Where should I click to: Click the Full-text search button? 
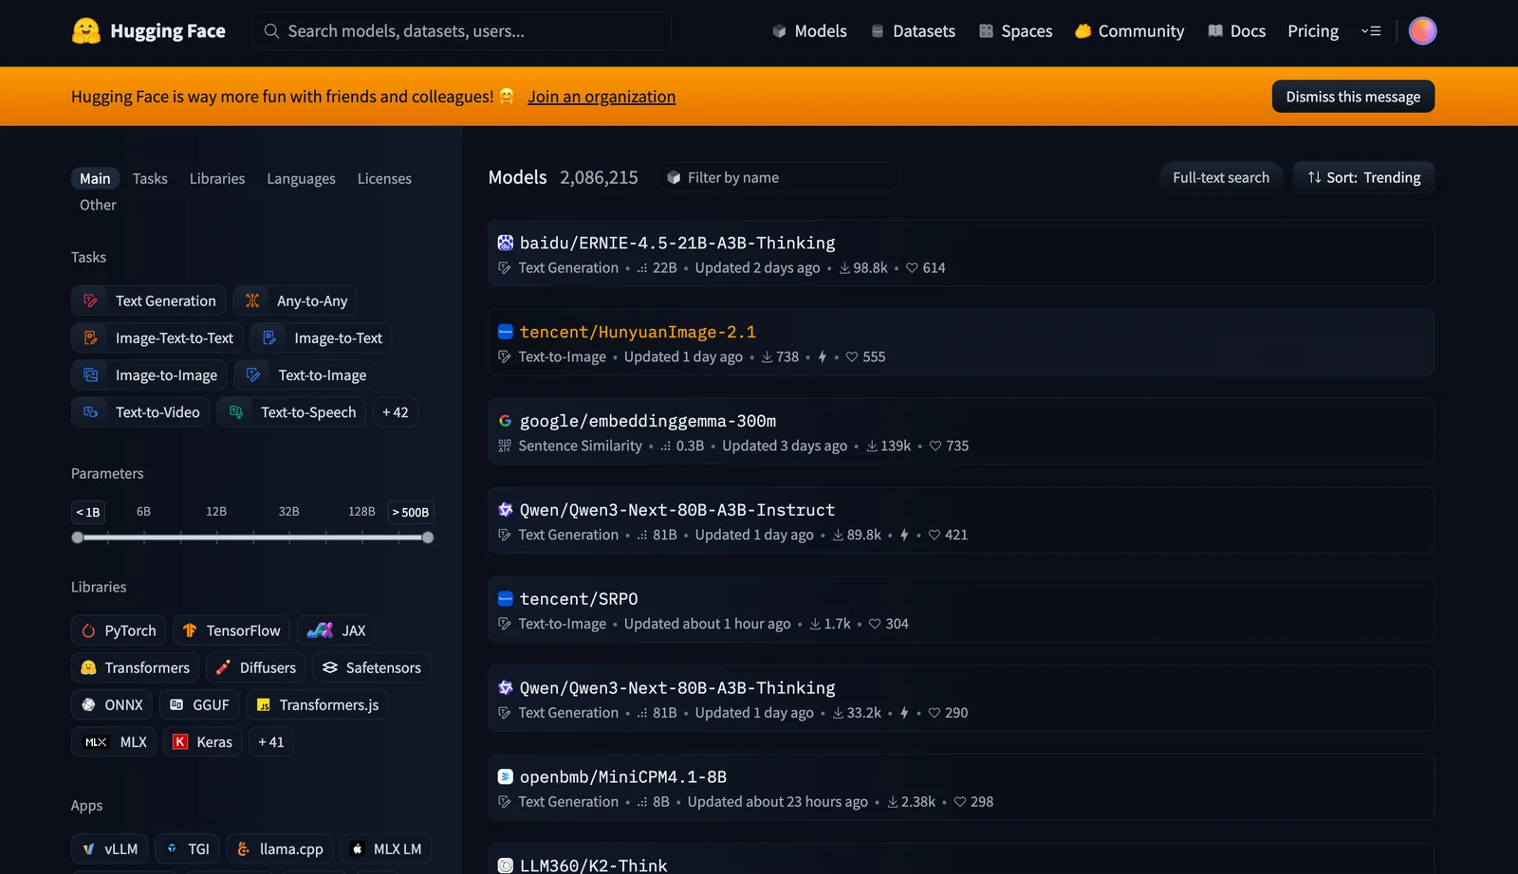coord(1221,177)
